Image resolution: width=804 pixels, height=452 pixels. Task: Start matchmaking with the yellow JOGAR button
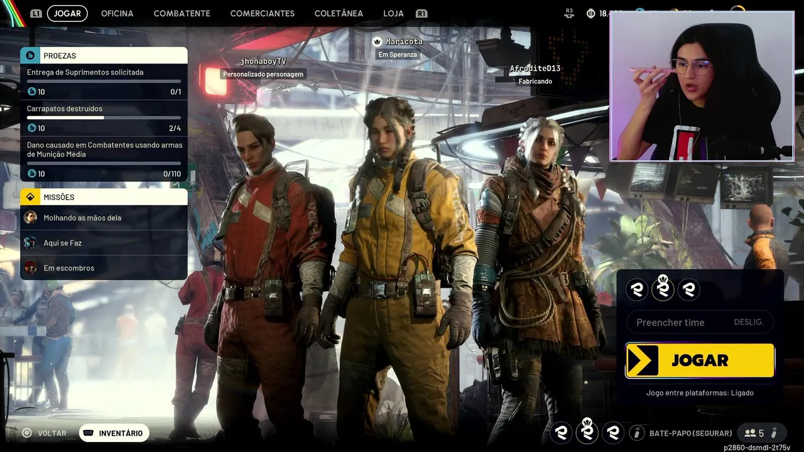[x=700, y=360]
